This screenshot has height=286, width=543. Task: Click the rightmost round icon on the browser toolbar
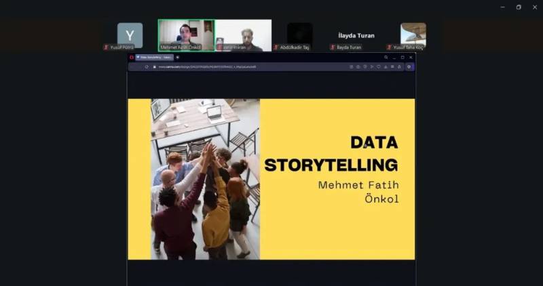click(x=409, y=66)
